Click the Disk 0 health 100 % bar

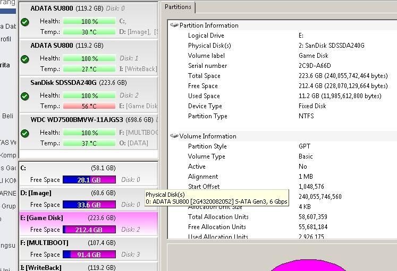click(x=89, y=21)
